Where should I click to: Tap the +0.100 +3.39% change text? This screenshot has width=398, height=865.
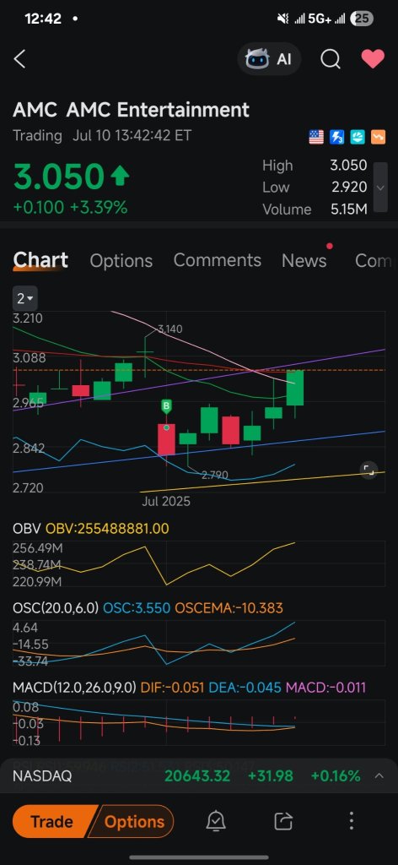[x=71, y=208]
